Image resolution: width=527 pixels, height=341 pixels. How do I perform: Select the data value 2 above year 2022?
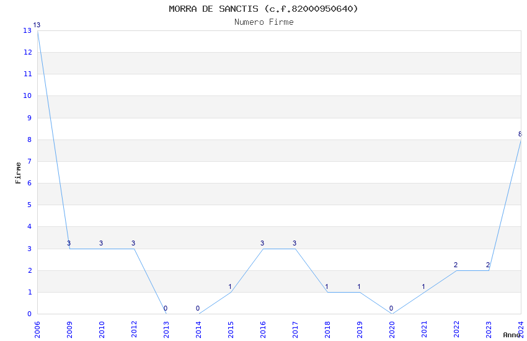coord(456,265)
